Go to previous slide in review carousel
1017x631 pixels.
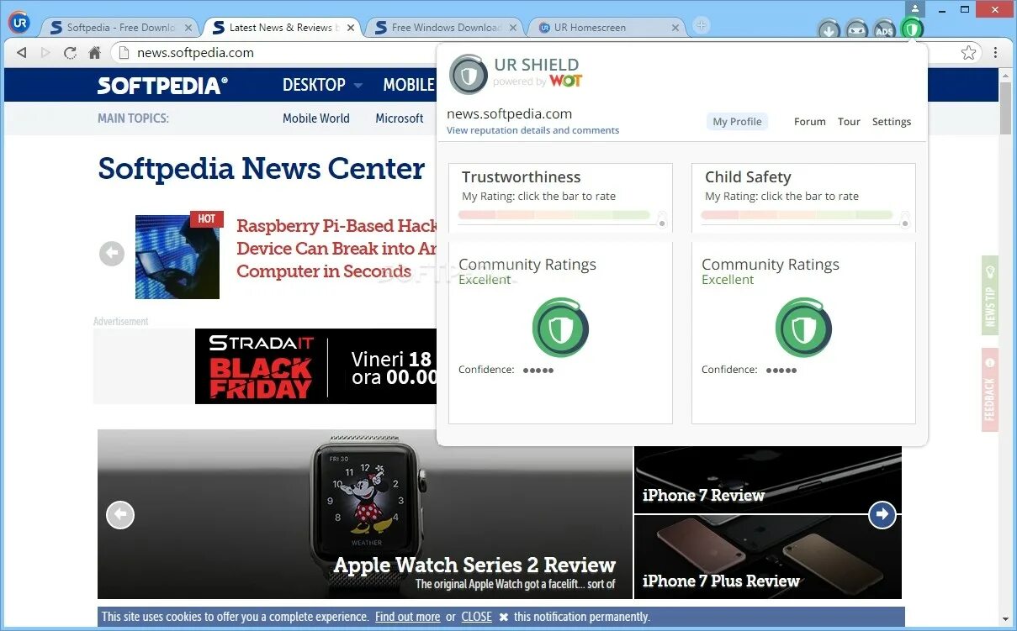pos(120,514)
